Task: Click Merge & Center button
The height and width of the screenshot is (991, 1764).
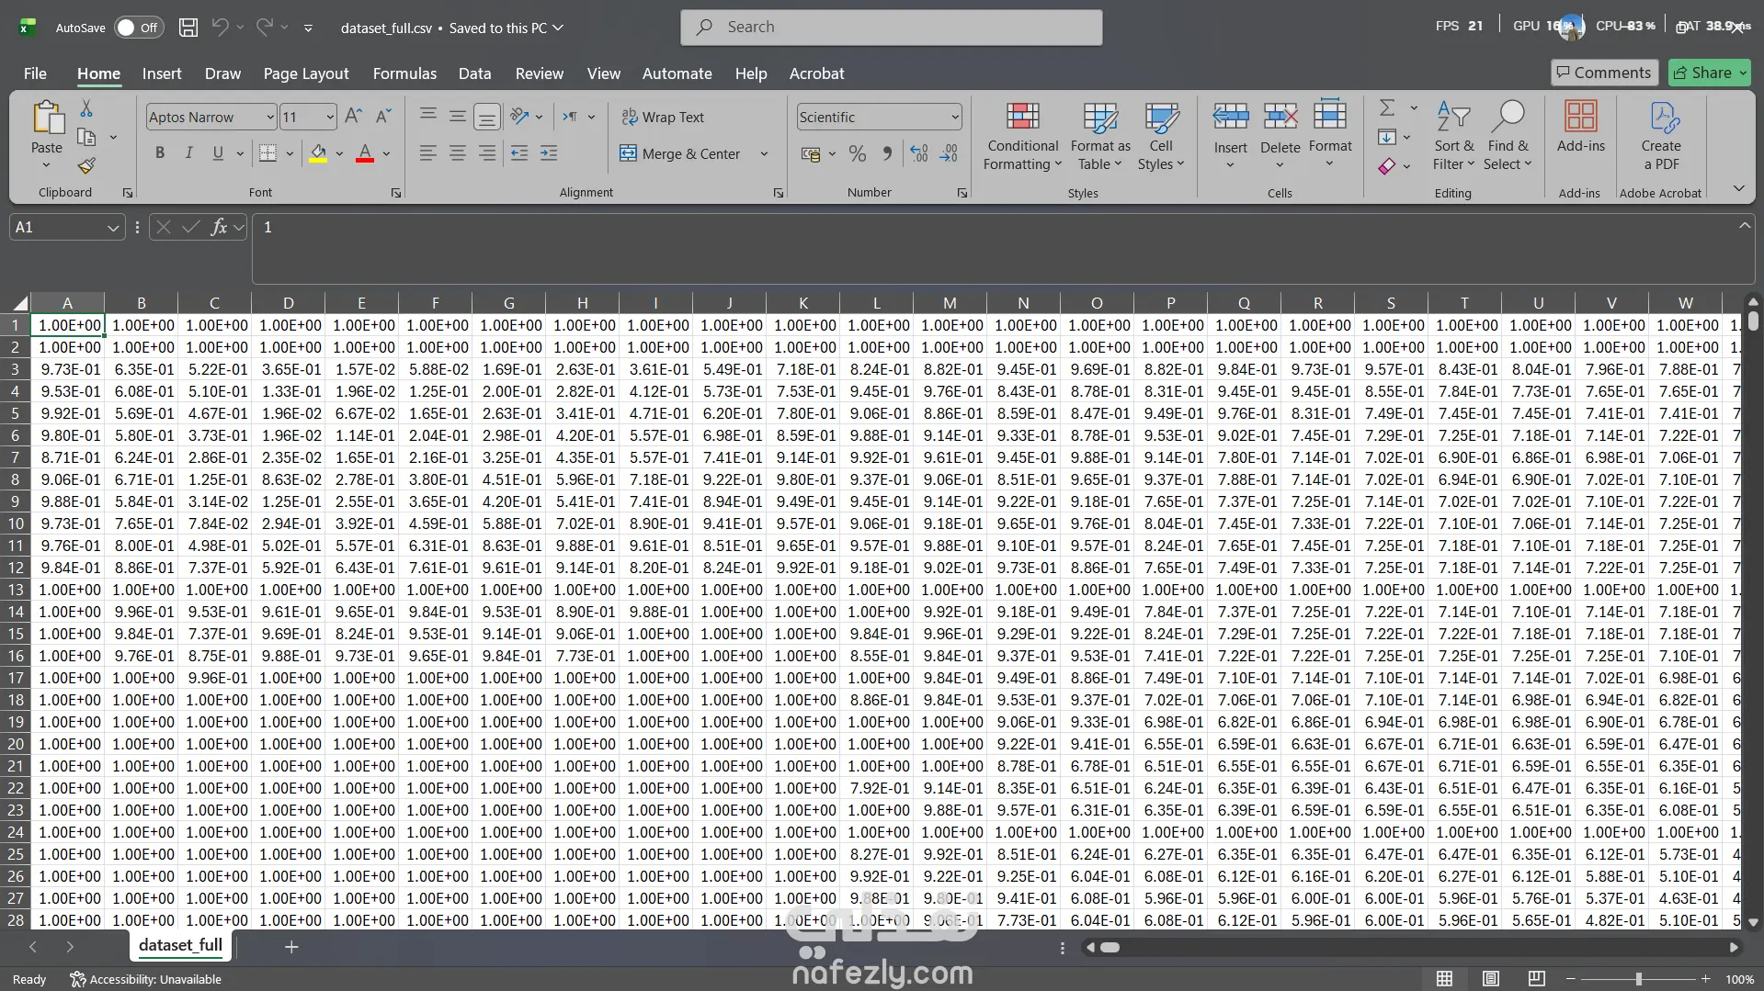Action: 679,153
